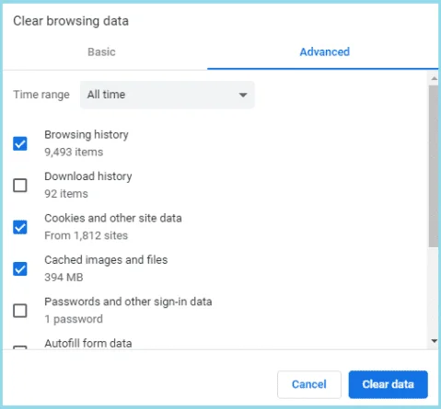Select the Advanced tab
Image resolution: width=441 pixels, height=409 pixels.
pyautogui.click(x=325, y=51)
